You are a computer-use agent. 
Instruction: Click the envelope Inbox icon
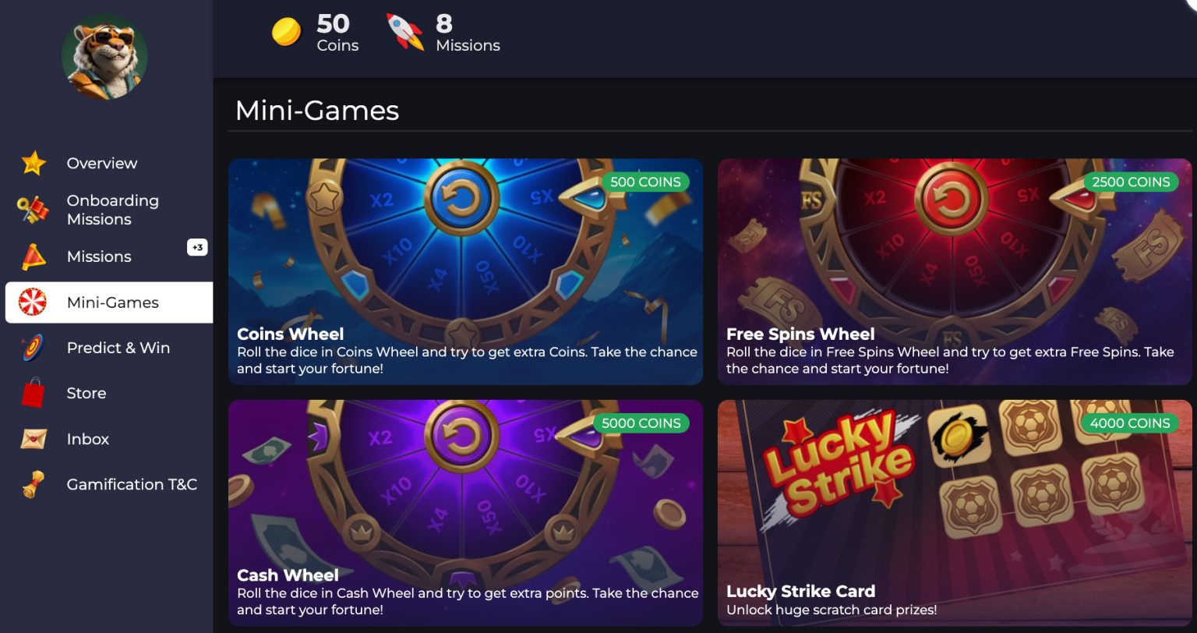tap(34, 439)
